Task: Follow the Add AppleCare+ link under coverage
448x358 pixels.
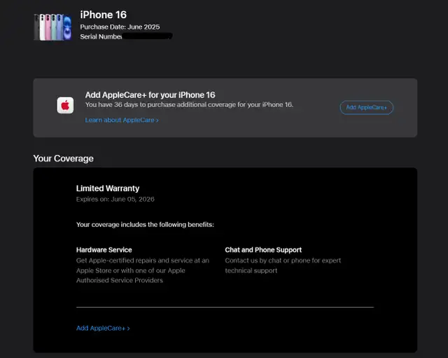Action: 103,329
